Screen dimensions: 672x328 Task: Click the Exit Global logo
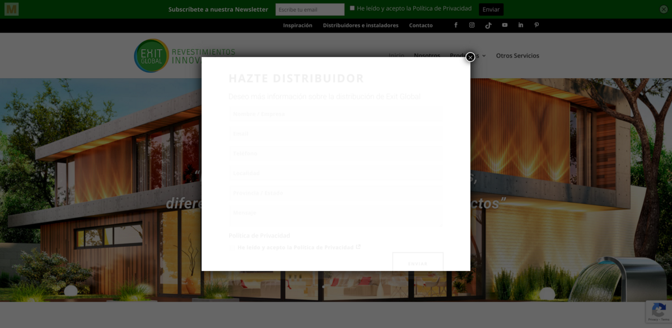pos(152,56)
